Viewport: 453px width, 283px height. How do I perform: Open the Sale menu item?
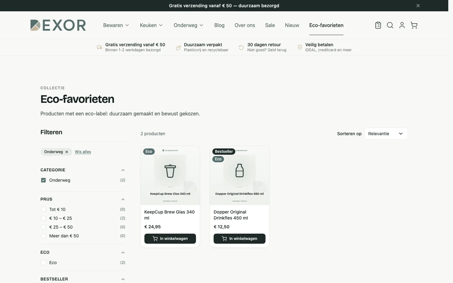point(270,25)
